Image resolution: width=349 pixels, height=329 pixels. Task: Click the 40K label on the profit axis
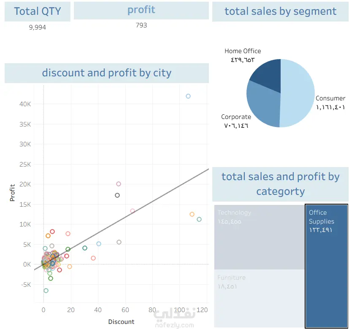(x=25, y=104)
